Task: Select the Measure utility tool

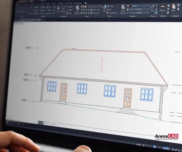Action: pos(162,8)
